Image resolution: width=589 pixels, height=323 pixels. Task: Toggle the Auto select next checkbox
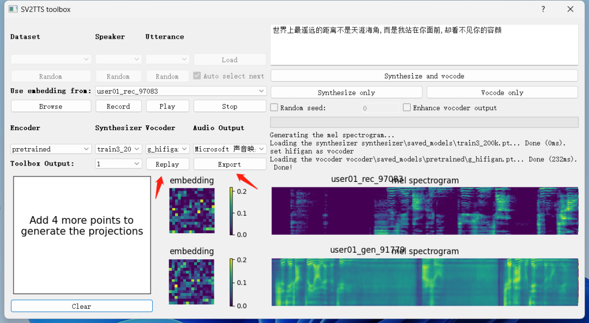point(197,76)
